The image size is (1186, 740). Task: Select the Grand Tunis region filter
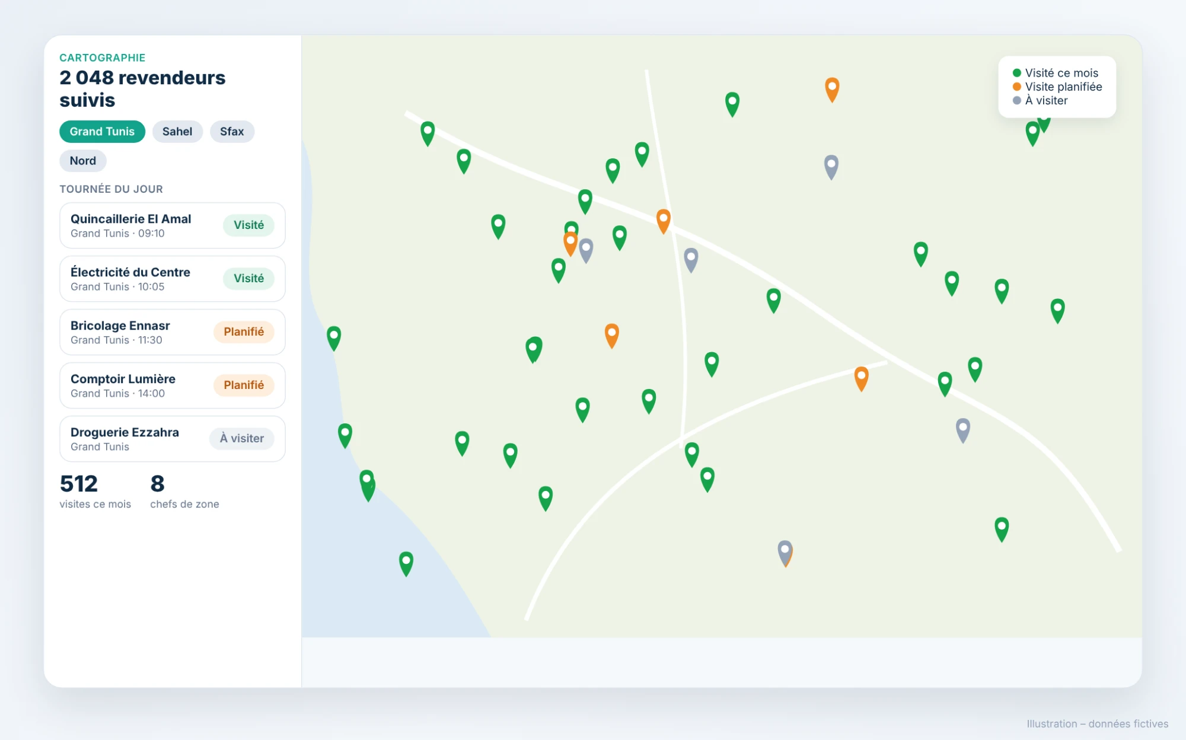102,132
